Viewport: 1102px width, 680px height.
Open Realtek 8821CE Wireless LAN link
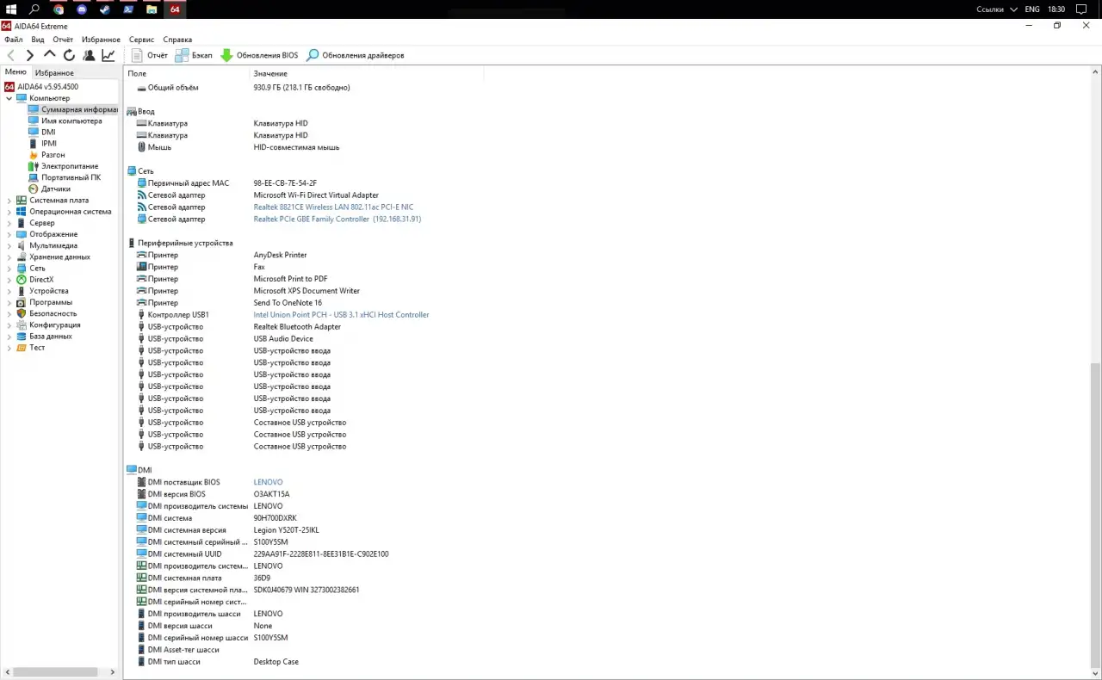[x=333, y=207]
